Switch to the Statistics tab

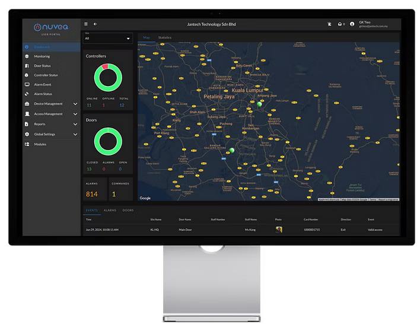tap(164, 37)
